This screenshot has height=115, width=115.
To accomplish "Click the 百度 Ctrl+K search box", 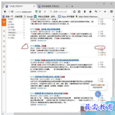I will [60, 12].
